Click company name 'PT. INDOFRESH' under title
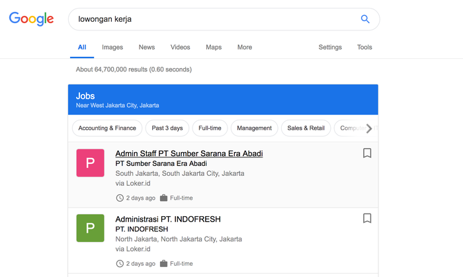463x277 pixels. pyautogui.click(x=142, y=229)
